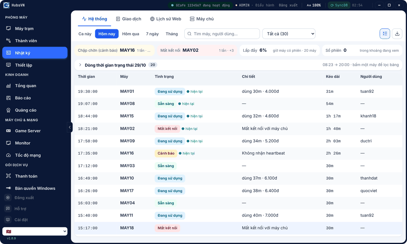Open Monitor page
Viewport: 407px width, 244px height.
(x=35, y=143)
